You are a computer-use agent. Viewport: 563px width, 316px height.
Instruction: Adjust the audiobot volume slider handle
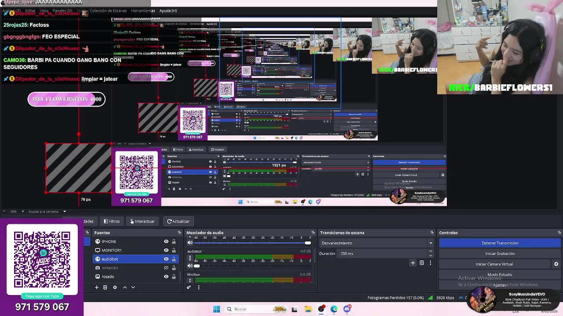197,266
